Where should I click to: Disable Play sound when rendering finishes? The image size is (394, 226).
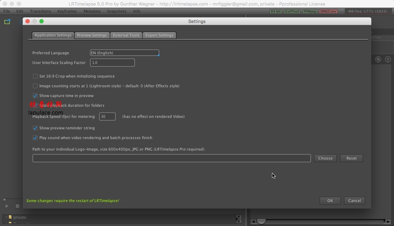coord(35,138)
